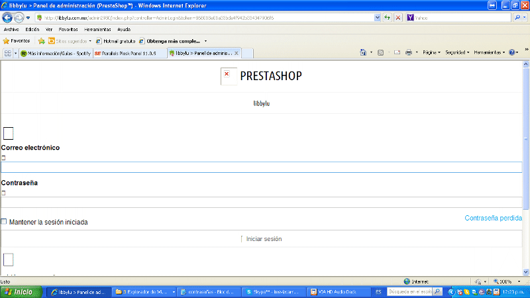The image size is (530, 298).
Task: Expand the address bar history dropdown
Action: pyautogui.click(x=377, y=18)
